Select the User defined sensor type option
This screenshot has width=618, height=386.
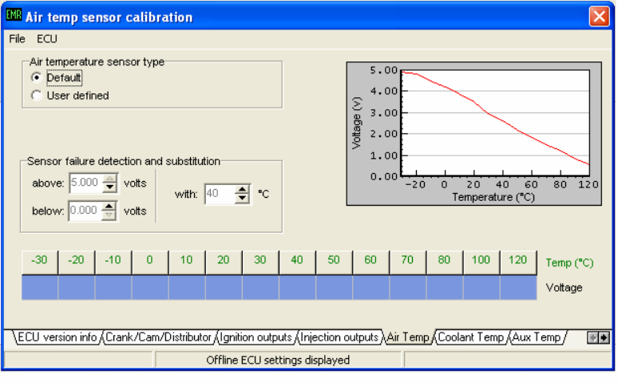36,95
